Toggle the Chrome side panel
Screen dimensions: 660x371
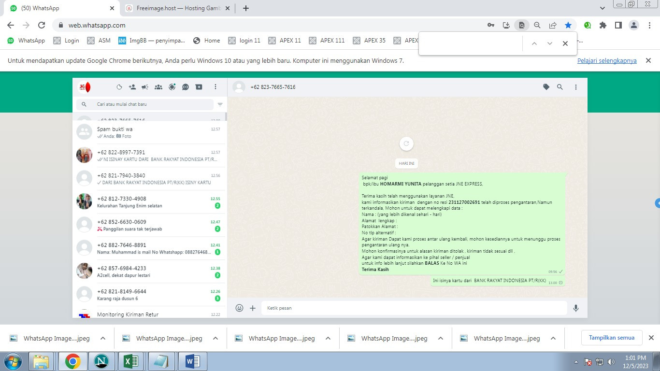618,25
